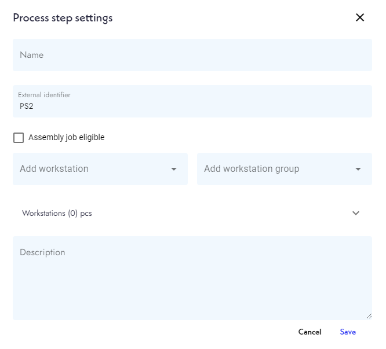Click the "Description" placeholder text
The width and height of the screenshot is (386, 349).
[x=42, y=252]
